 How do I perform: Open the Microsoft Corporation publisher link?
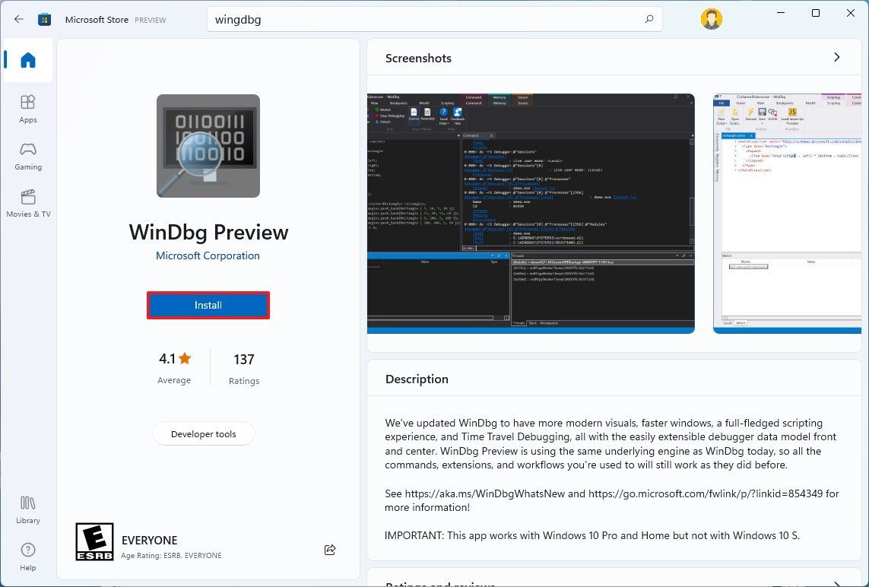(208, 255)
